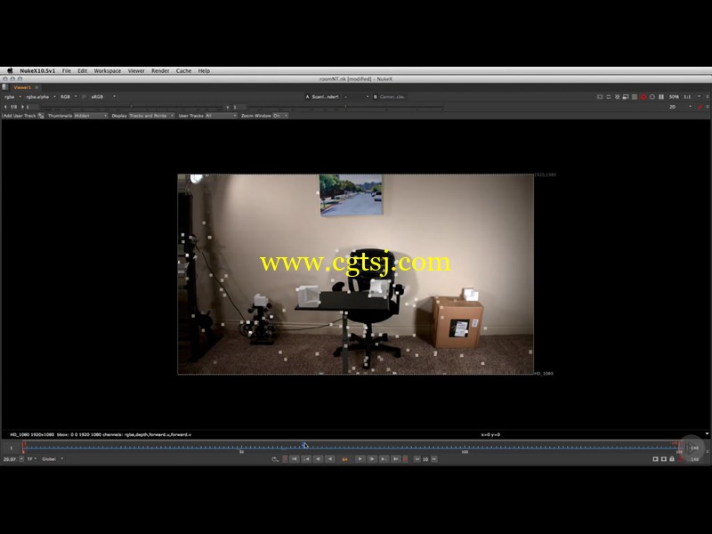This screenshot has height=534, width=712.
Task: Jump to previous keyframe
Action: [306, 459]
